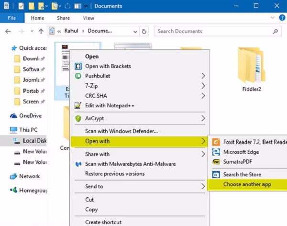Open the Help question mark icon
The width and height of the screenshot is (287, 226).
282,18
